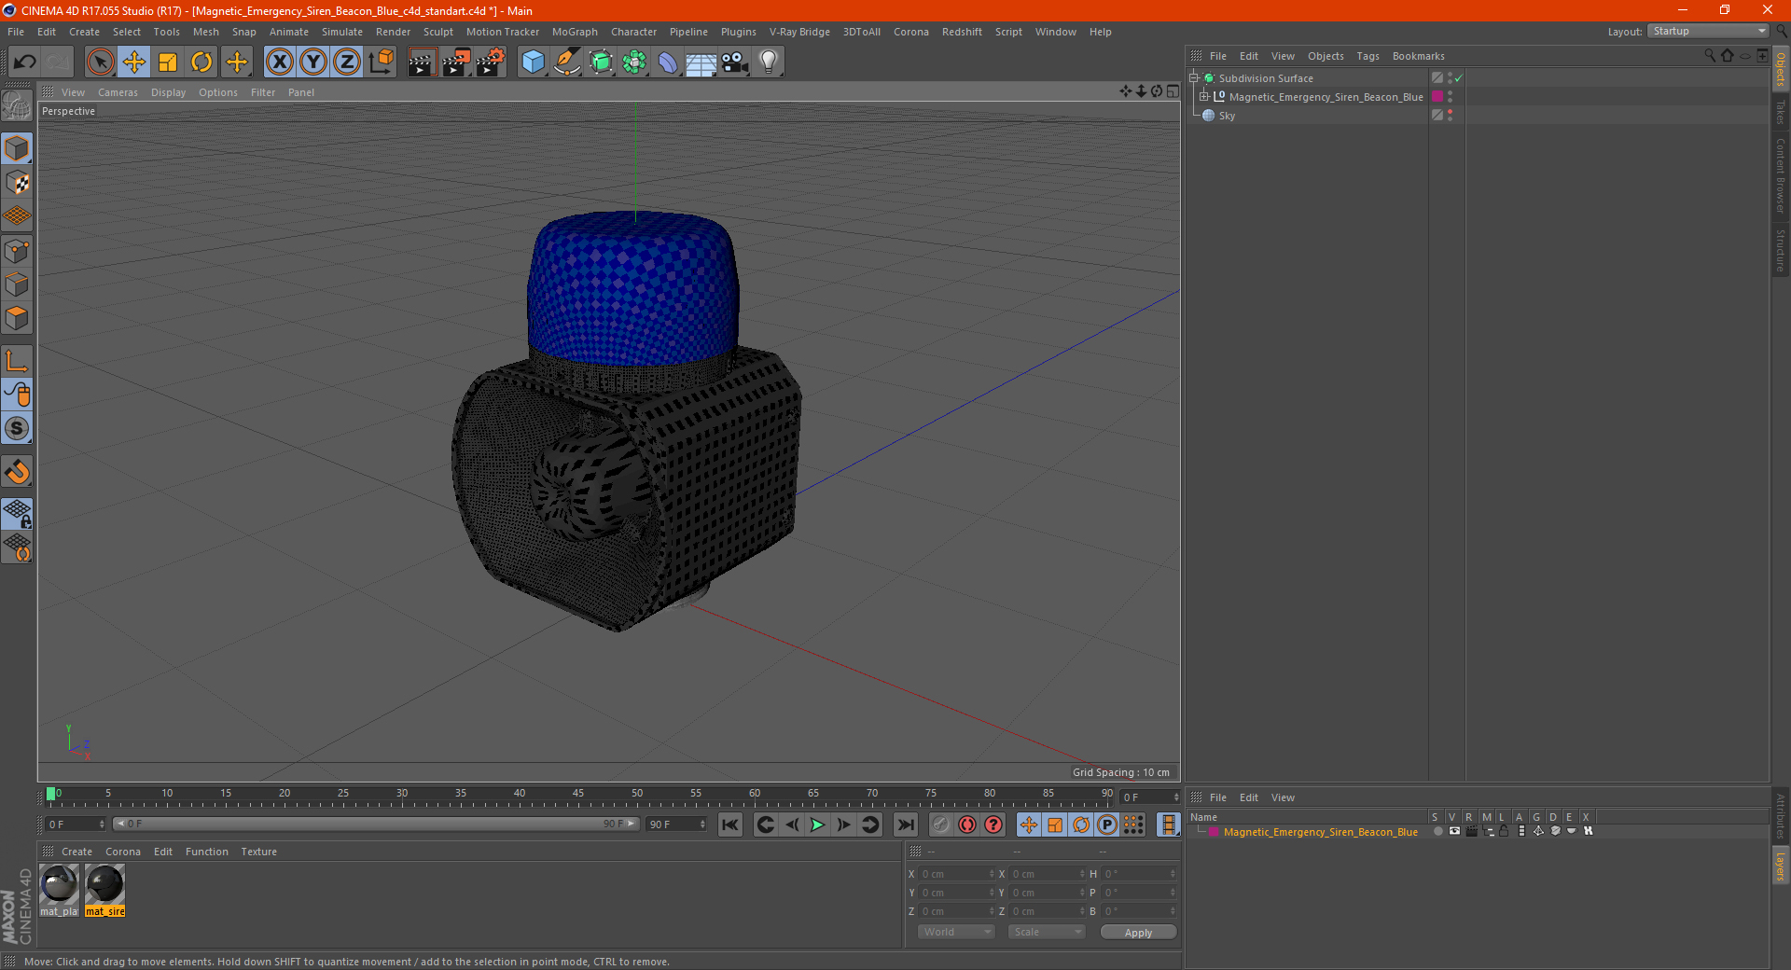
Task: Open material manager Texture menu
Action: pos(258,852)
